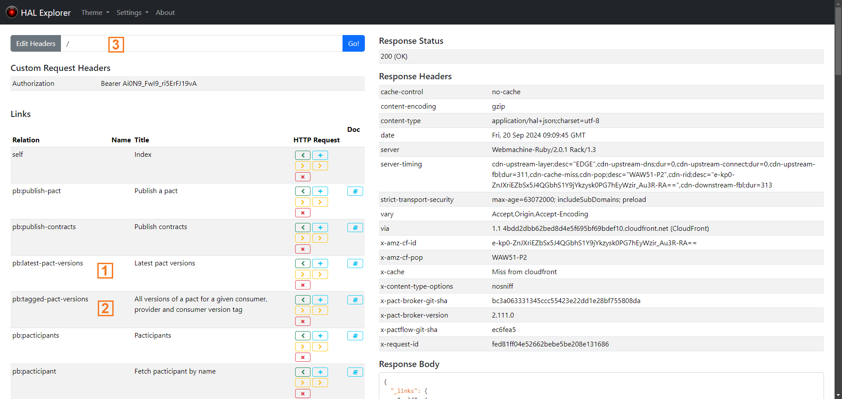Click the DELETE icon for pb:latest-pact-versions
Image resolution: width=842 pixels, height=399 pixels.
click(303, 285)
